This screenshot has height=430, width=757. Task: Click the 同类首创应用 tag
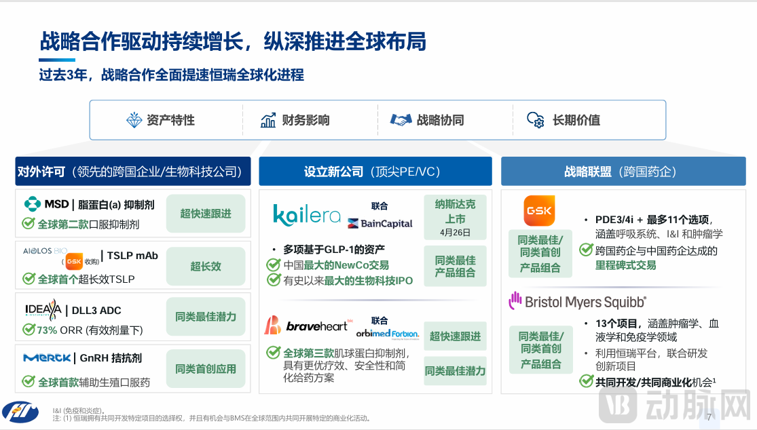click(206, 369)
